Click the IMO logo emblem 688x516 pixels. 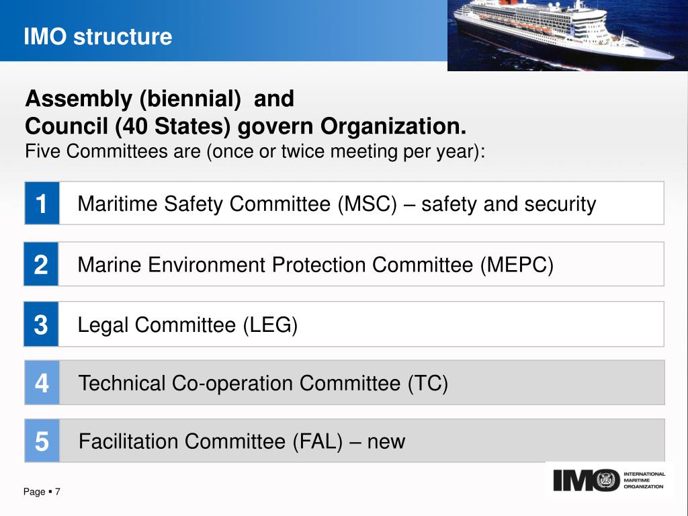tap(607, 480)
